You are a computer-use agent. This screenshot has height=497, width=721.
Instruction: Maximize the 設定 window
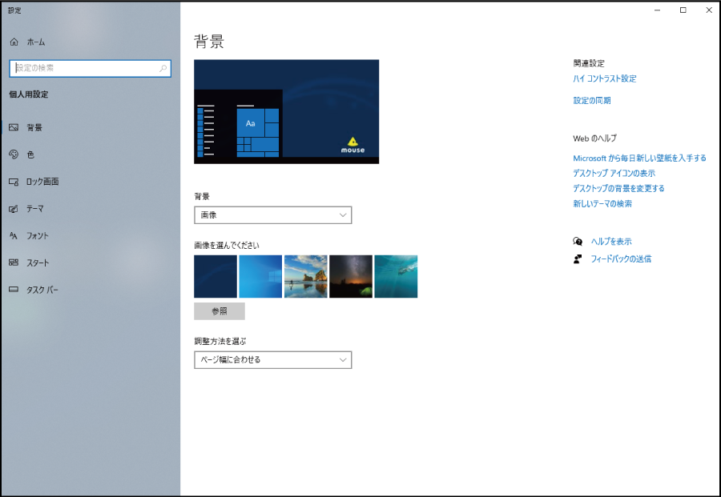coord(683,10)
